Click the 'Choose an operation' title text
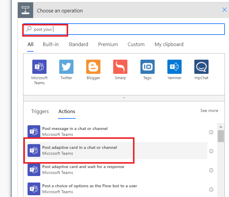 point(60,11)
